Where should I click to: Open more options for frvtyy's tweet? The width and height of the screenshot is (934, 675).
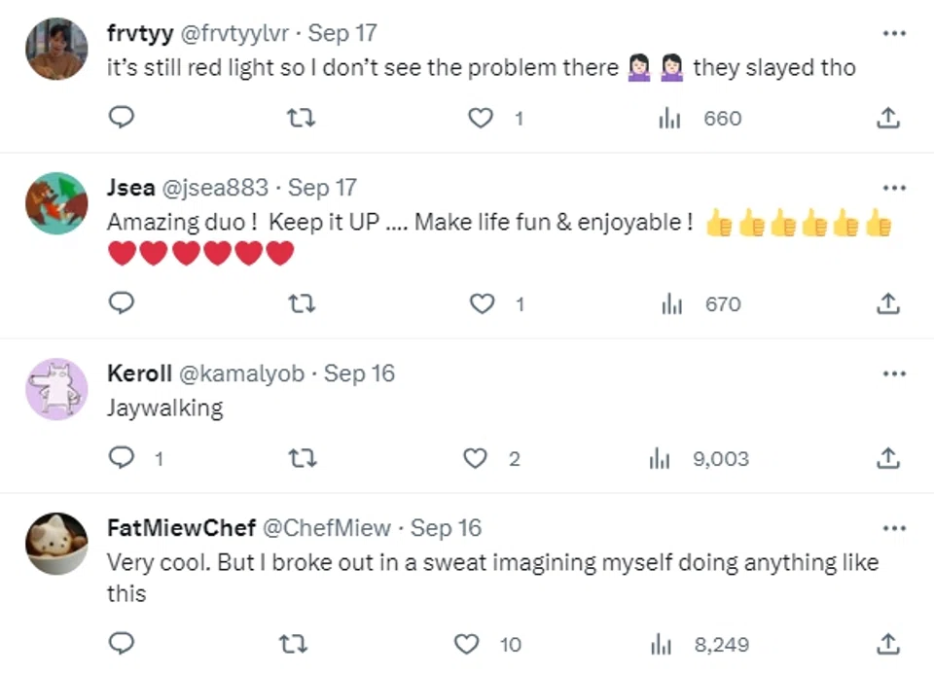point(893,33)
